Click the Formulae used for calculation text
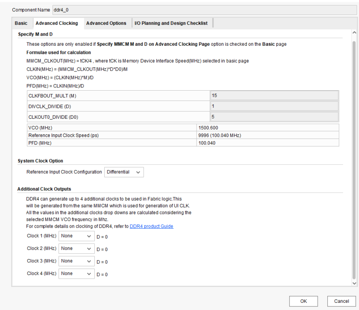Image resolution: width=359 pixels, height=310 pixels. point(59,53)
